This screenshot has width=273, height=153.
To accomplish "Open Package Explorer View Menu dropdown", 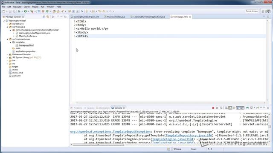I will pyautogui.click(x=58, y=16).
